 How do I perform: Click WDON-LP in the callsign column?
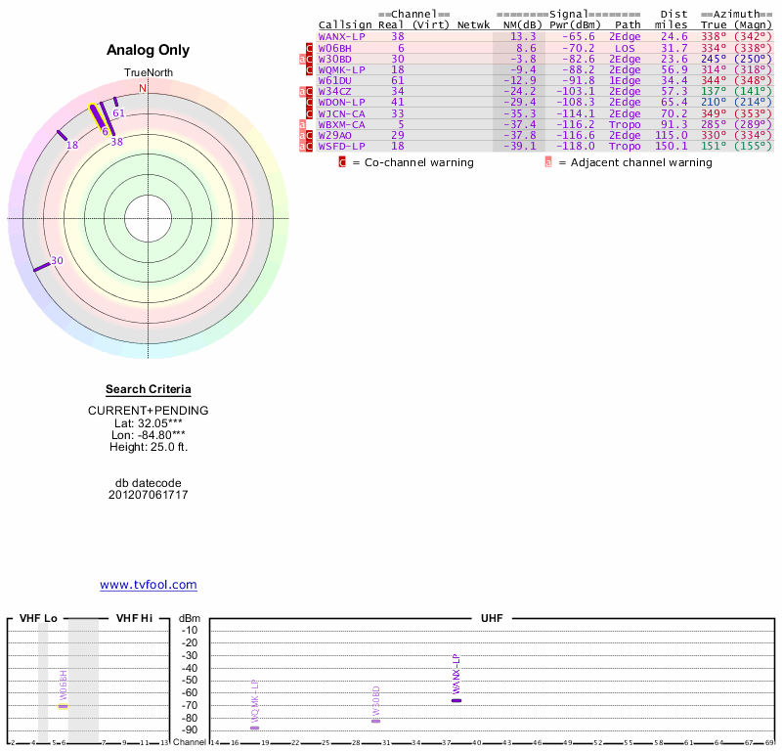341,103
